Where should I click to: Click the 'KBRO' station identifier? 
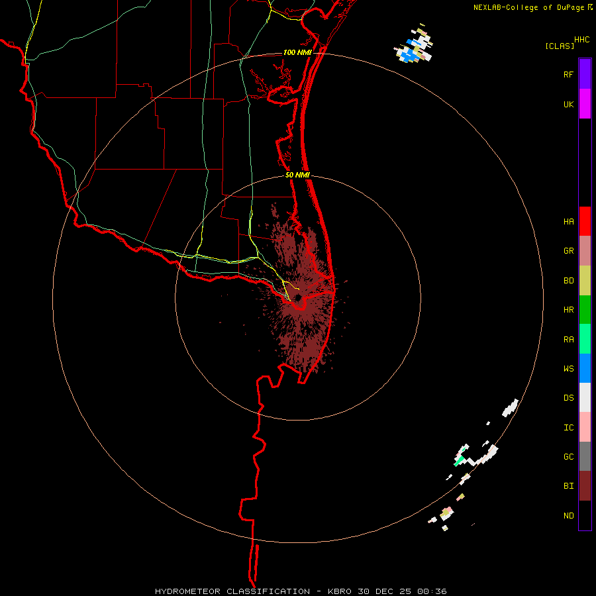340,591
